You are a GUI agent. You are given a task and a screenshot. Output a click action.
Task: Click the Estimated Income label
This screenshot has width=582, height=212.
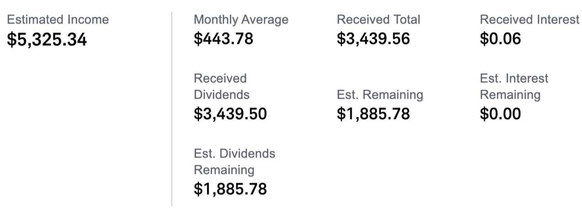pyautogui.click(x=58, y=20)
